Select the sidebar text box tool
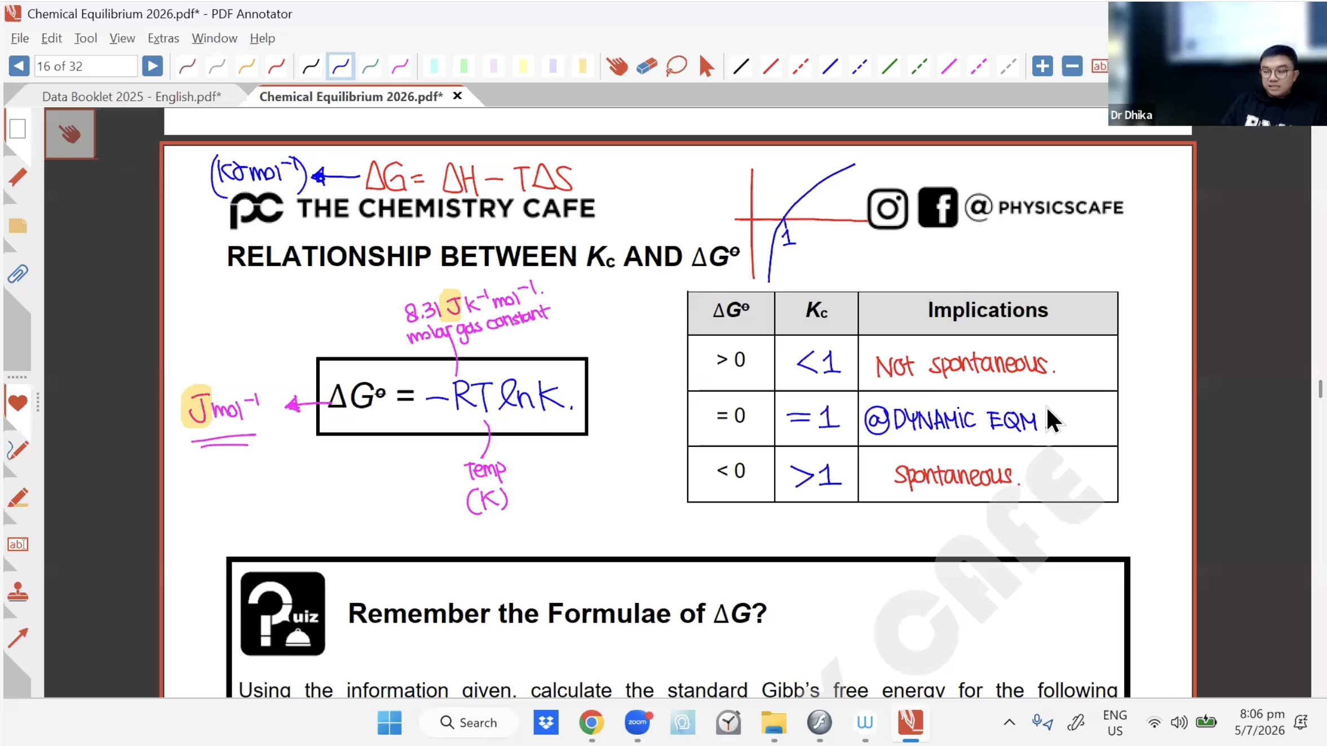The image size is (1327, 746). point(17,544)
